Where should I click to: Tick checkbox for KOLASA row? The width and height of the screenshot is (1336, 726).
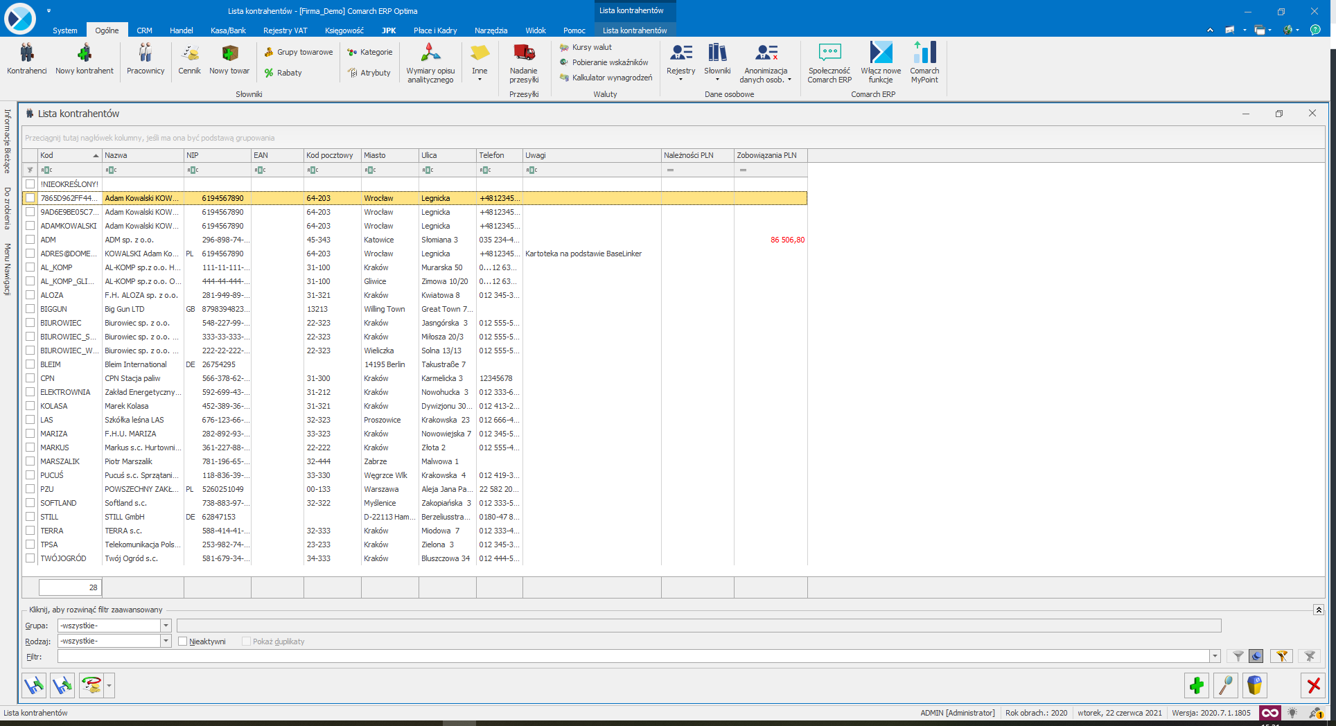(30, 406)
